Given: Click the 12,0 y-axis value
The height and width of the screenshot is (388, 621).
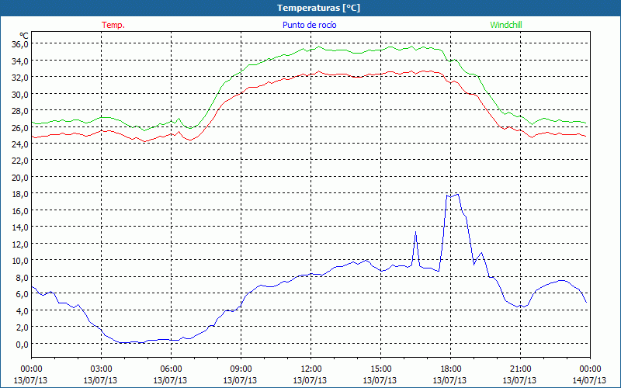Looking at the screenshot, I should point(20,244).
